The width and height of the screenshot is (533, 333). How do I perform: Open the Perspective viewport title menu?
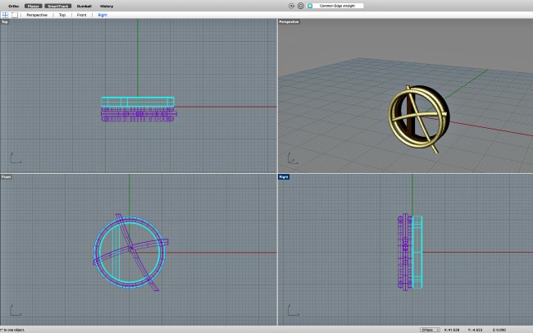pyautogui.click(x=289, y=22)
